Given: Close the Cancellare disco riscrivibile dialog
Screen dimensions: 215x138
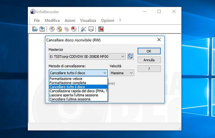Looking at the screenshot, I should tap(159, 40).
